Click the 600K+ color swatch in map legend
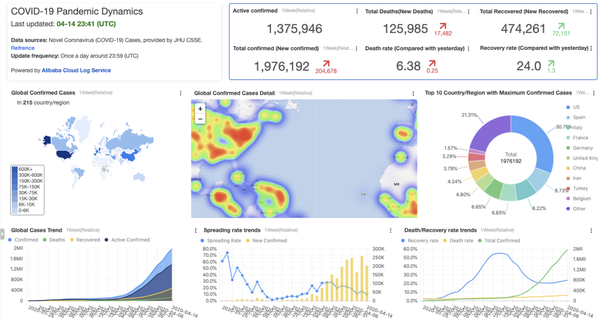This screenshot has height=324, width=602. click(x=15, y=169)
